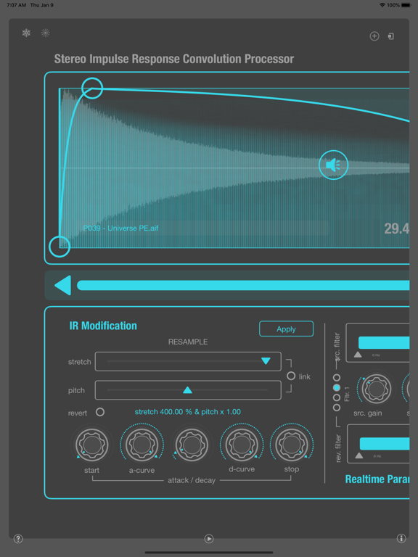This screenshot has width=418, height=557.
Task: Toggle the link radio button
Action: [291, 376]
